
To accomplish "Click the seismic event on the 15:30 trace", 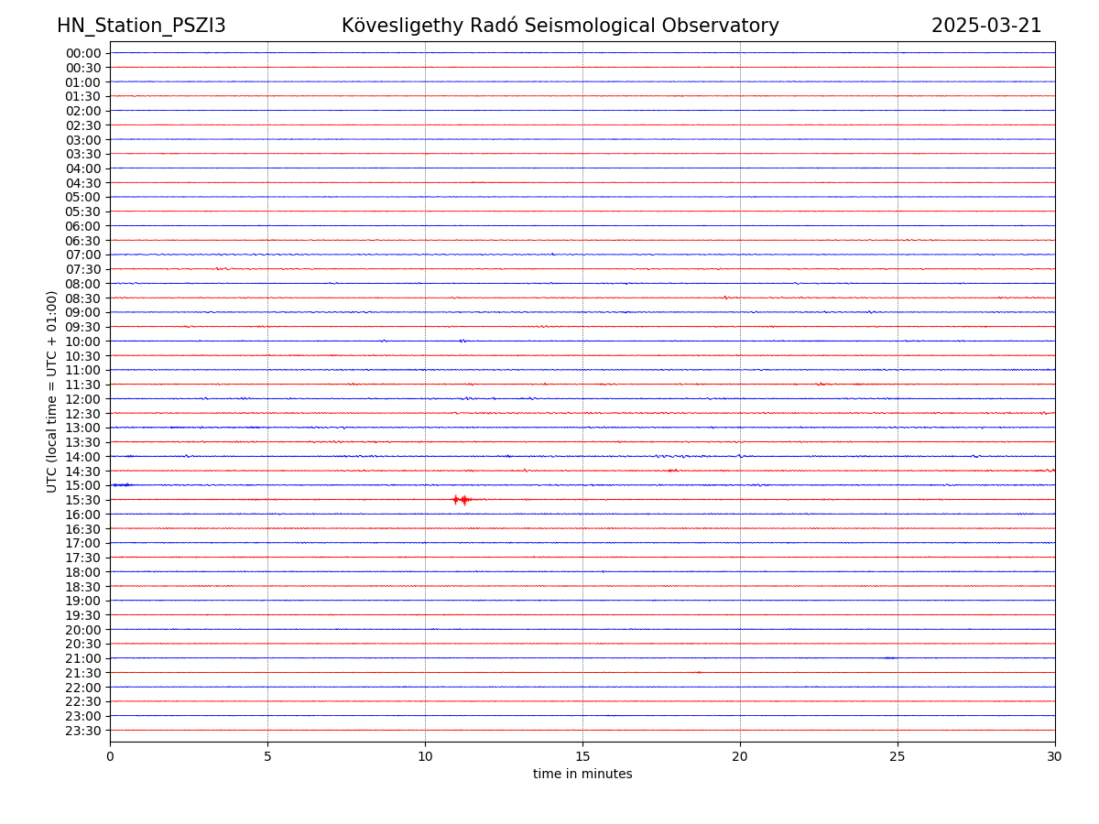I will click(462, 499).
